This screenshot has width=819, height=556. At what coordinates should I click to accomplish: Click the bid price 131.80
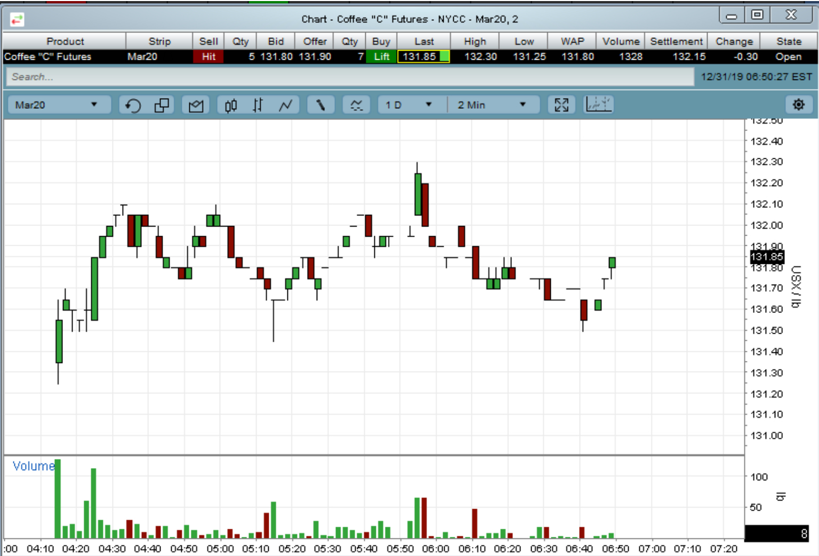(276, 57)
